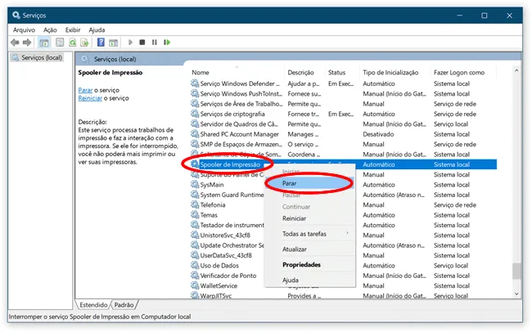Image resolution: width=532 pixels, height=332 pixels.
Task: Click the Reiniciar o serviço link
Action: point(90,98)
